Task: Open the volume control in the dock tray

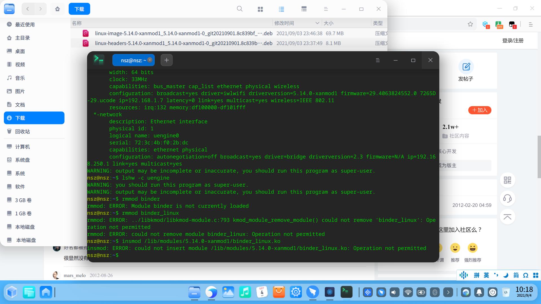Action: [x=394, y=292]
